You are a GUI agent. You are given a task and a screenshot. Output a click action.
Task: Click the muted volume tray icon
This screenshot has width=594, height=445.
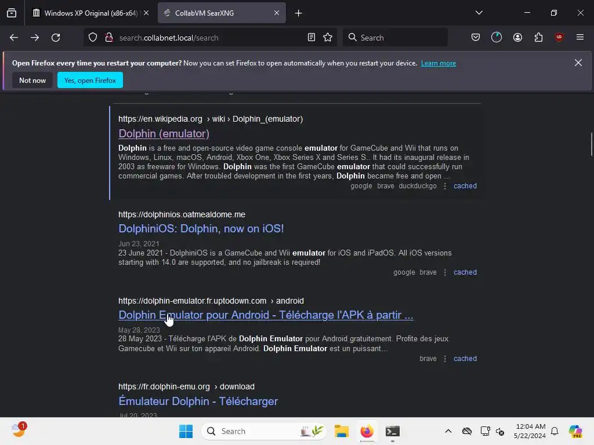coord(500,431)
